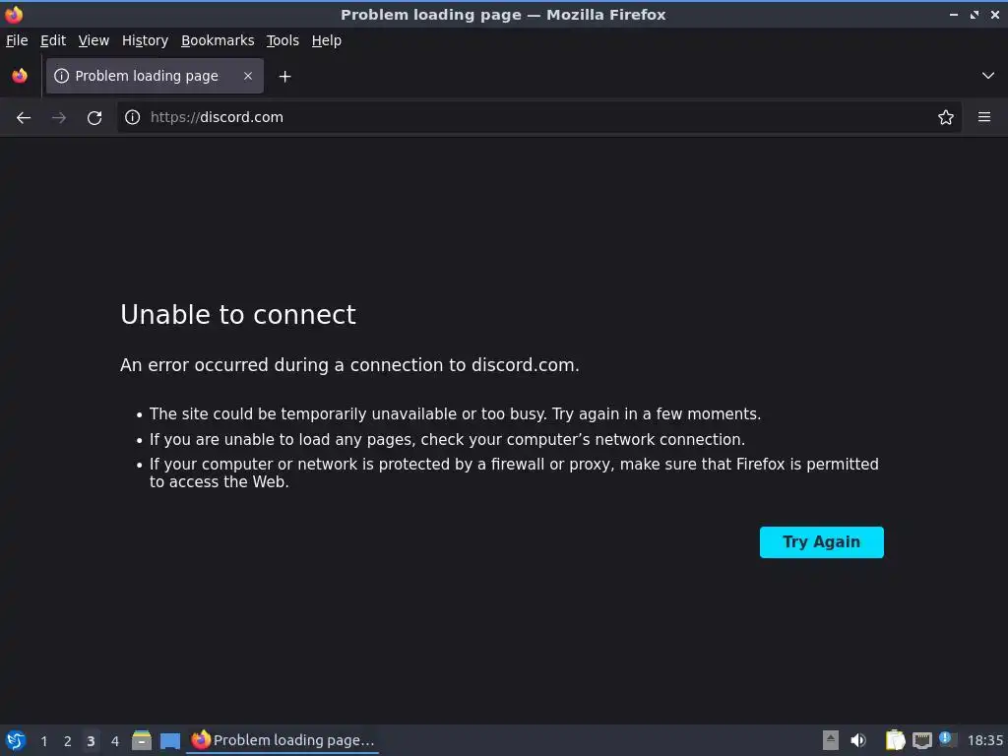Reload the current page
Screen dimensions: 1008x756
click(x=94, y=118)
